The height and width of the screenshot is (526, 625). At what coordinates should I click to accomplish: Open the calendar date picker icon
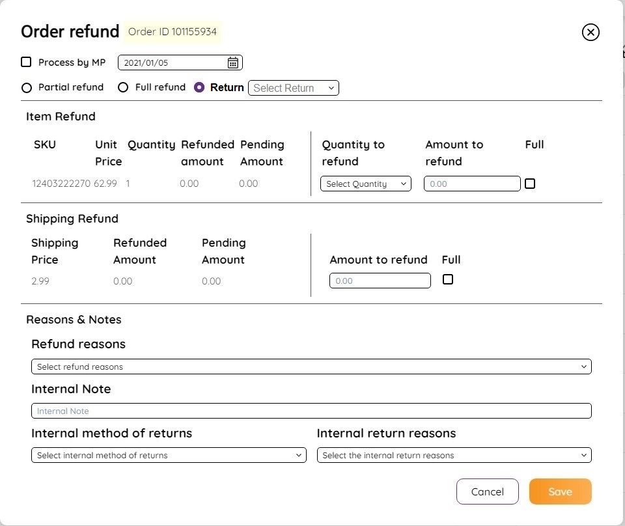[x=233, y=62]
